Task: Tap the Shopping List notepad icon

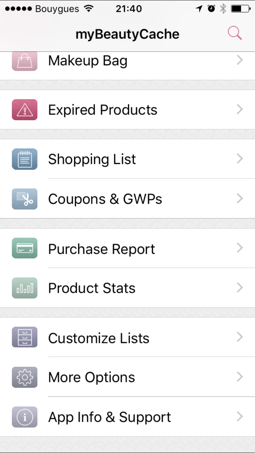Action: pos(24,159)
